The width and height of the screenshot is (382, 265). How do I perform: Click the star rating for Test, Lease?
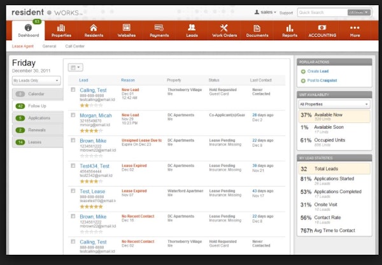click(90, 206)
